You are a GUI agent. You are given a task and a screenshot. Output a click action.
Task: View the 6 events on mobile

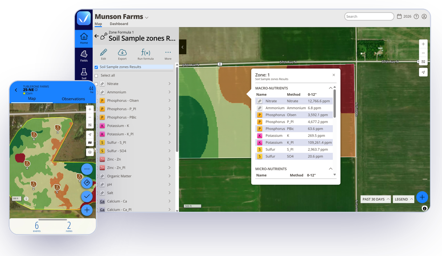click(x=37, y=226)
